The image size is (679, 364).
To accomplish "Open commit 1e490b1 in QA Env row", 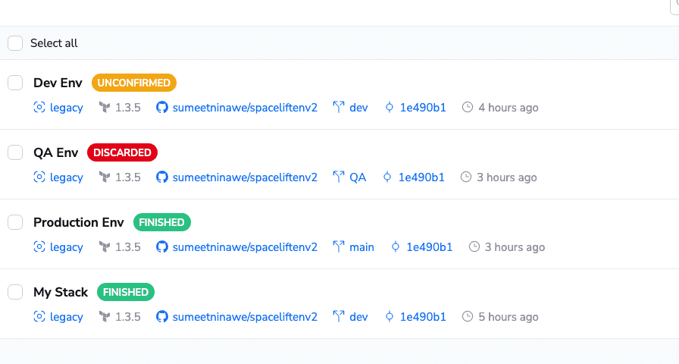I will (x=421, y=177).
